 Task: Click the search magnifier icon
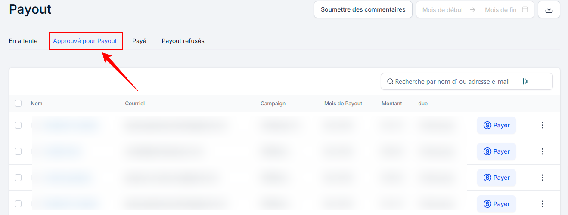(x=390, y=81)
